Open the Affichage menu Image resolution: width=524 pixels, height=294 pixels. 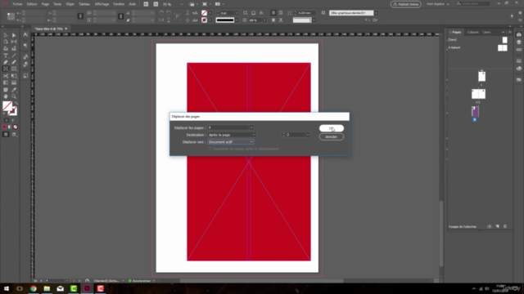click(102, 4)
